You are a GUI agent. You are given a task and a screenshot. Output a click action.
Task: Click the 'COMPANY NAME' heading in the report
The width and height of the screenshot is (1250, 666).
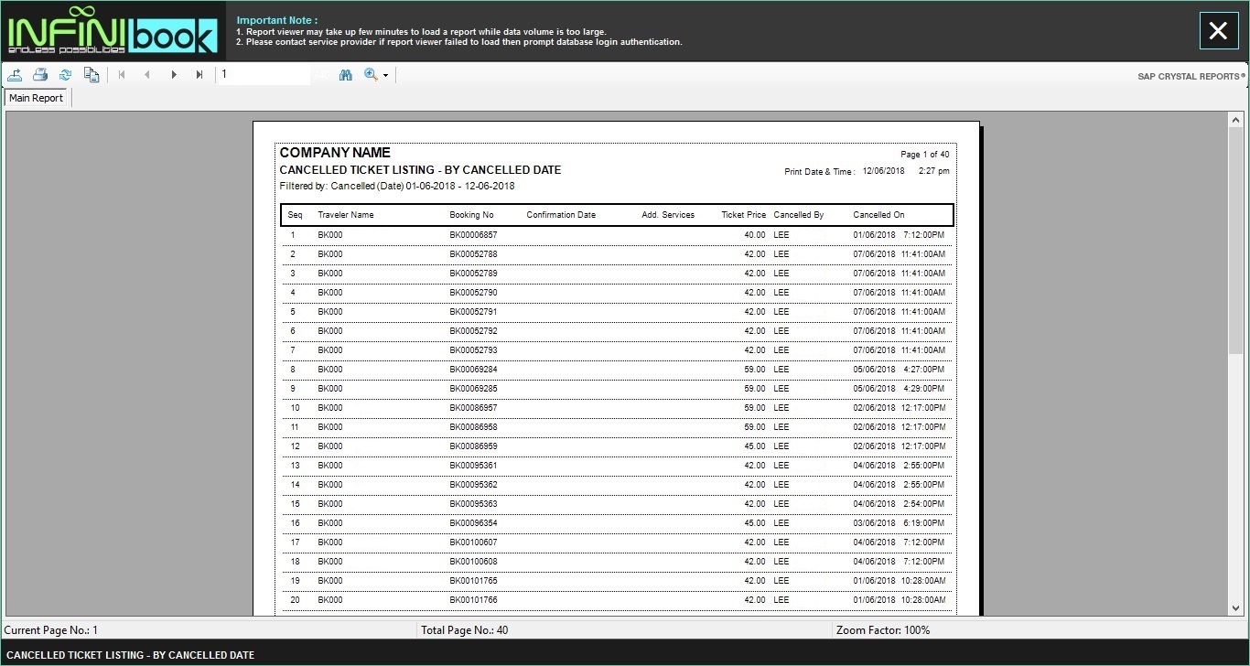335,153
